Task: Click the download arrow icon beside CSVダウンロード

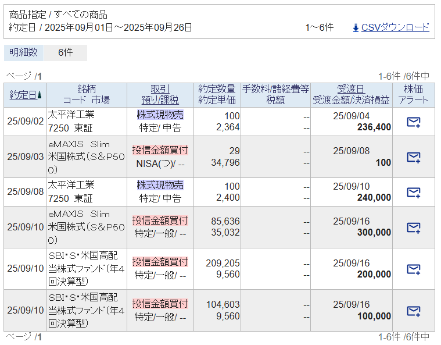Action: coord(356,27)
